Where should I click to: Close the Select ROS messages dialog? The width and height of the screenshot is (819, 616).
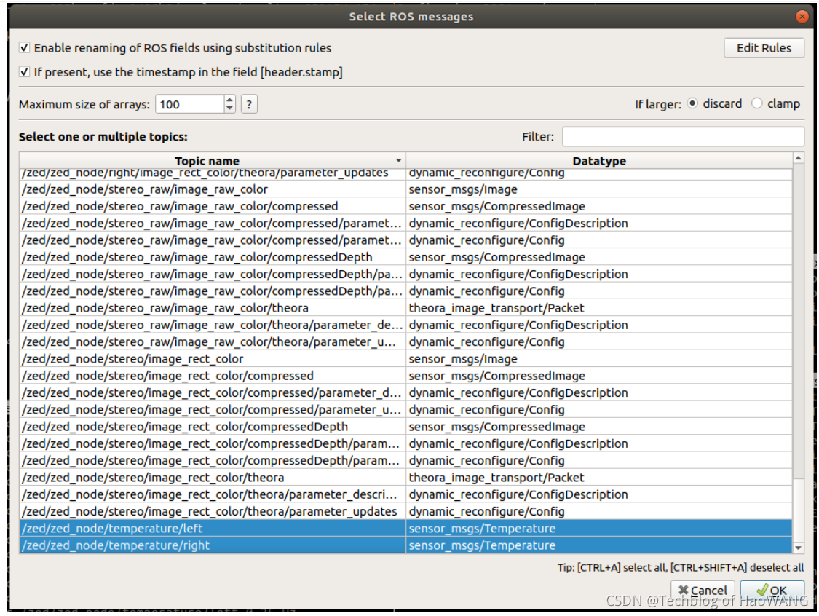802,17
